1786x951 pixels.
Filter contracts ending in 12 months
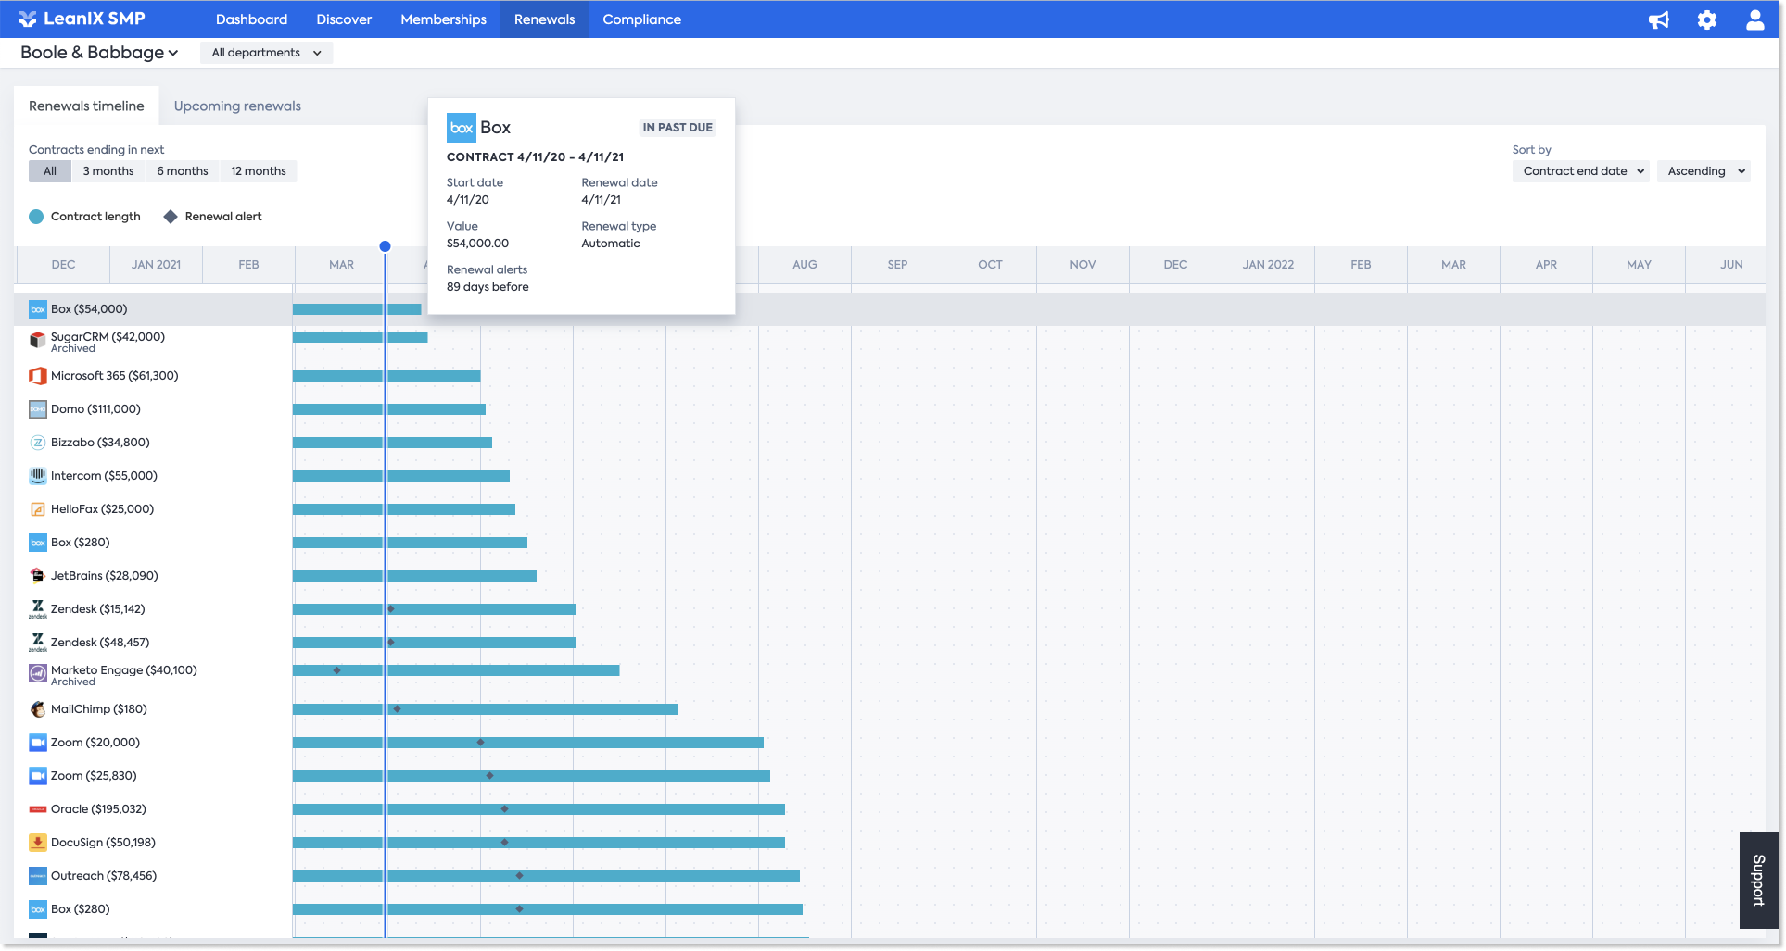[x=259, y=171]
